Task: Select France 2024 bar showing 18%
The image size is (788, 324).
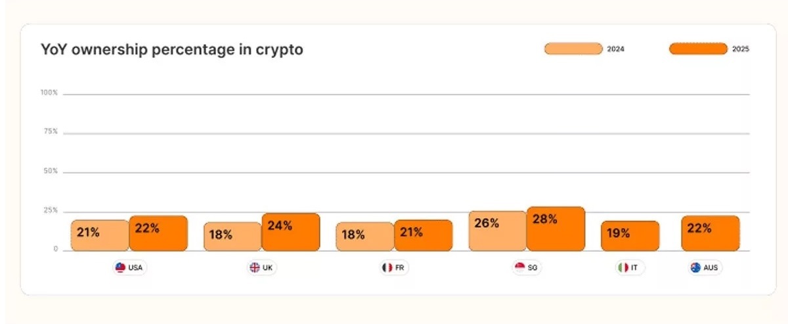Action: click(x=365, y=237)
